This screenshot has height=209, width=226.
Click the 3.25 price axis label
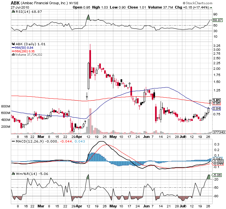click(x=217, y=46)
